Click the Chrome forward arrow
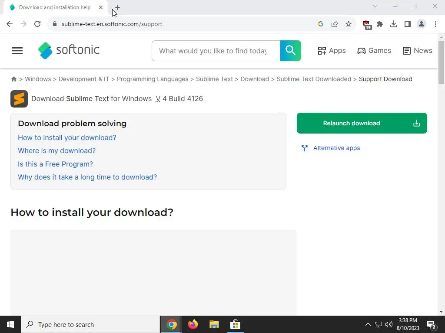 (x=23, y=24)
